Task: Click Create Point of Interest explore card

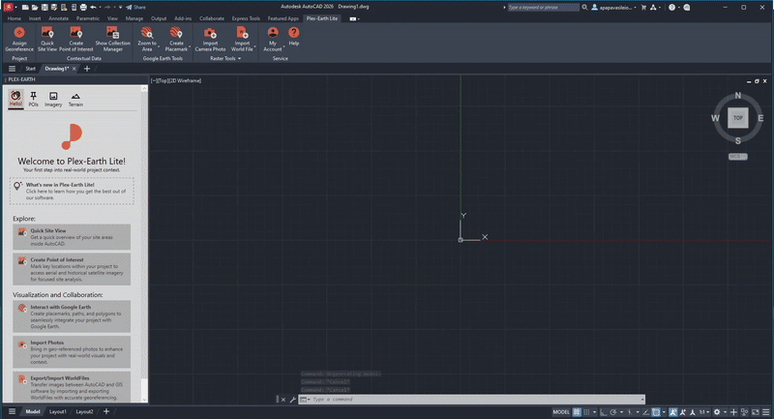Action: click(x=72, y=269)
